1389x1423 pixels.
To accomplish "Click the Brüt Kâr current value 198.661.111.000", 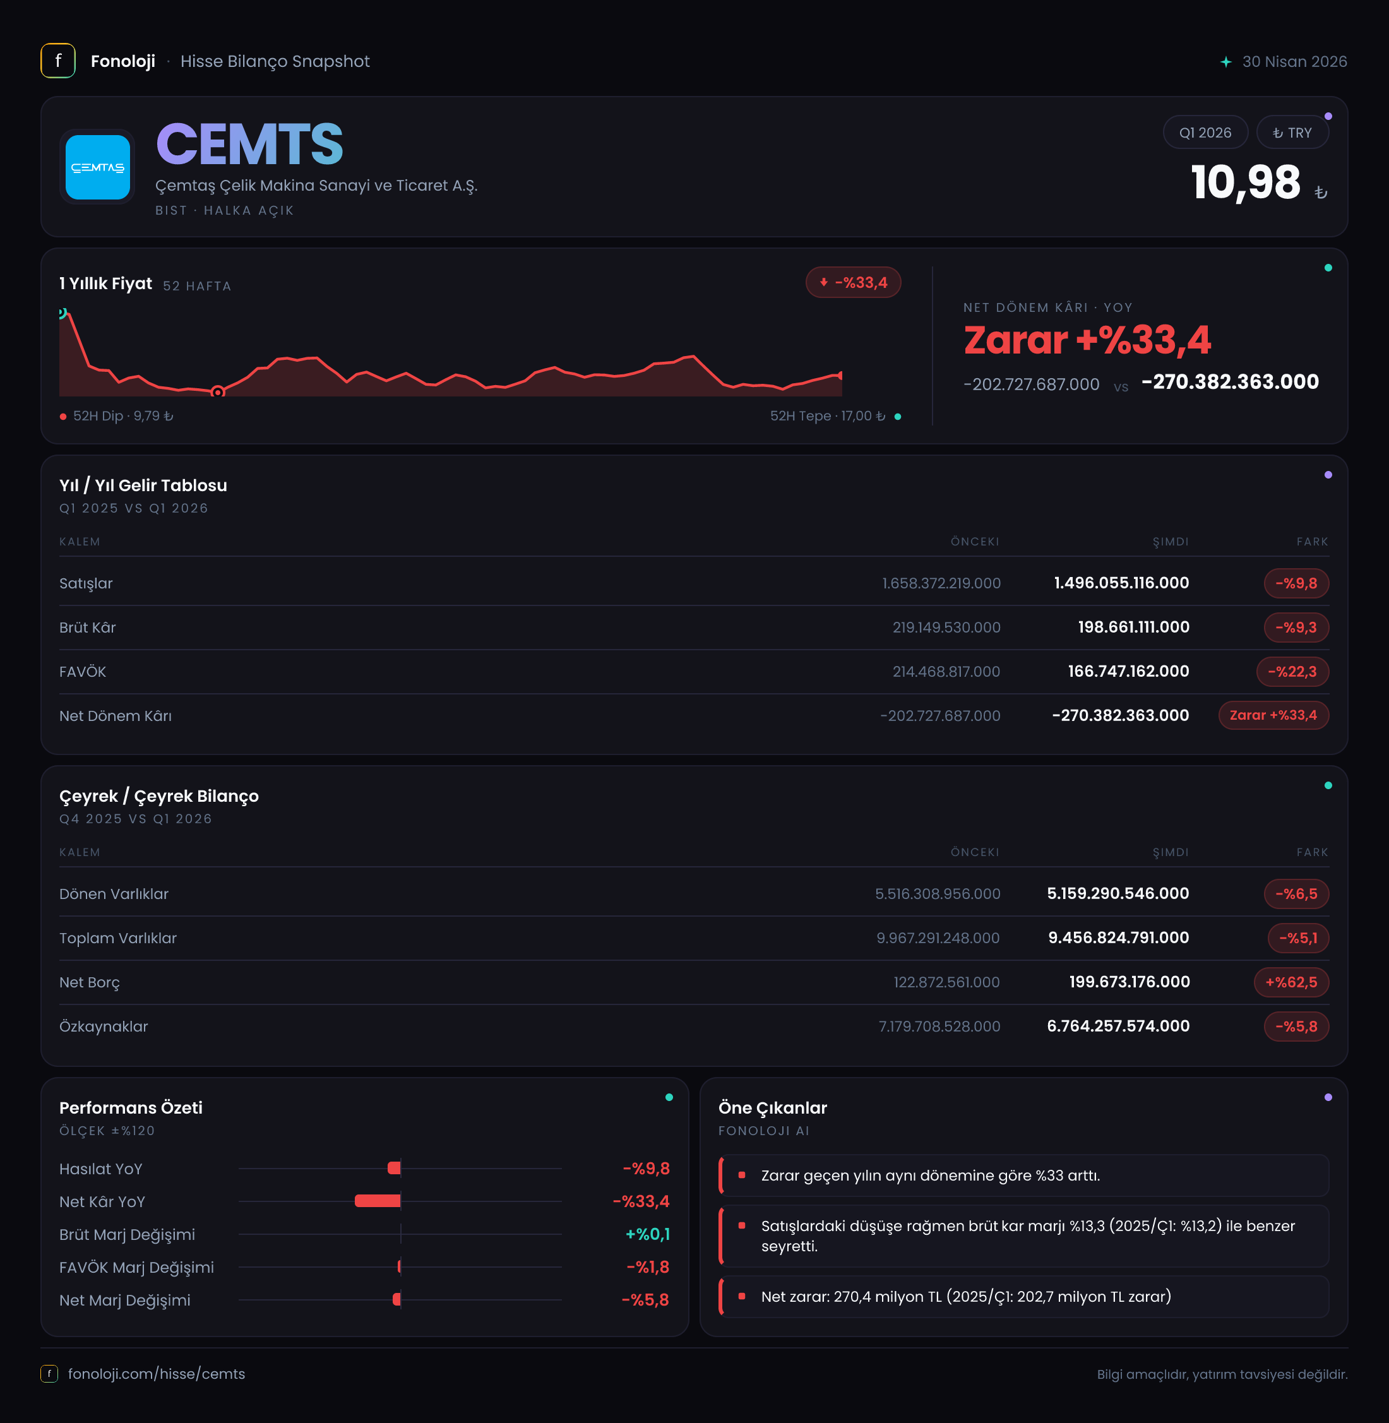I will tap(1134, 628).
